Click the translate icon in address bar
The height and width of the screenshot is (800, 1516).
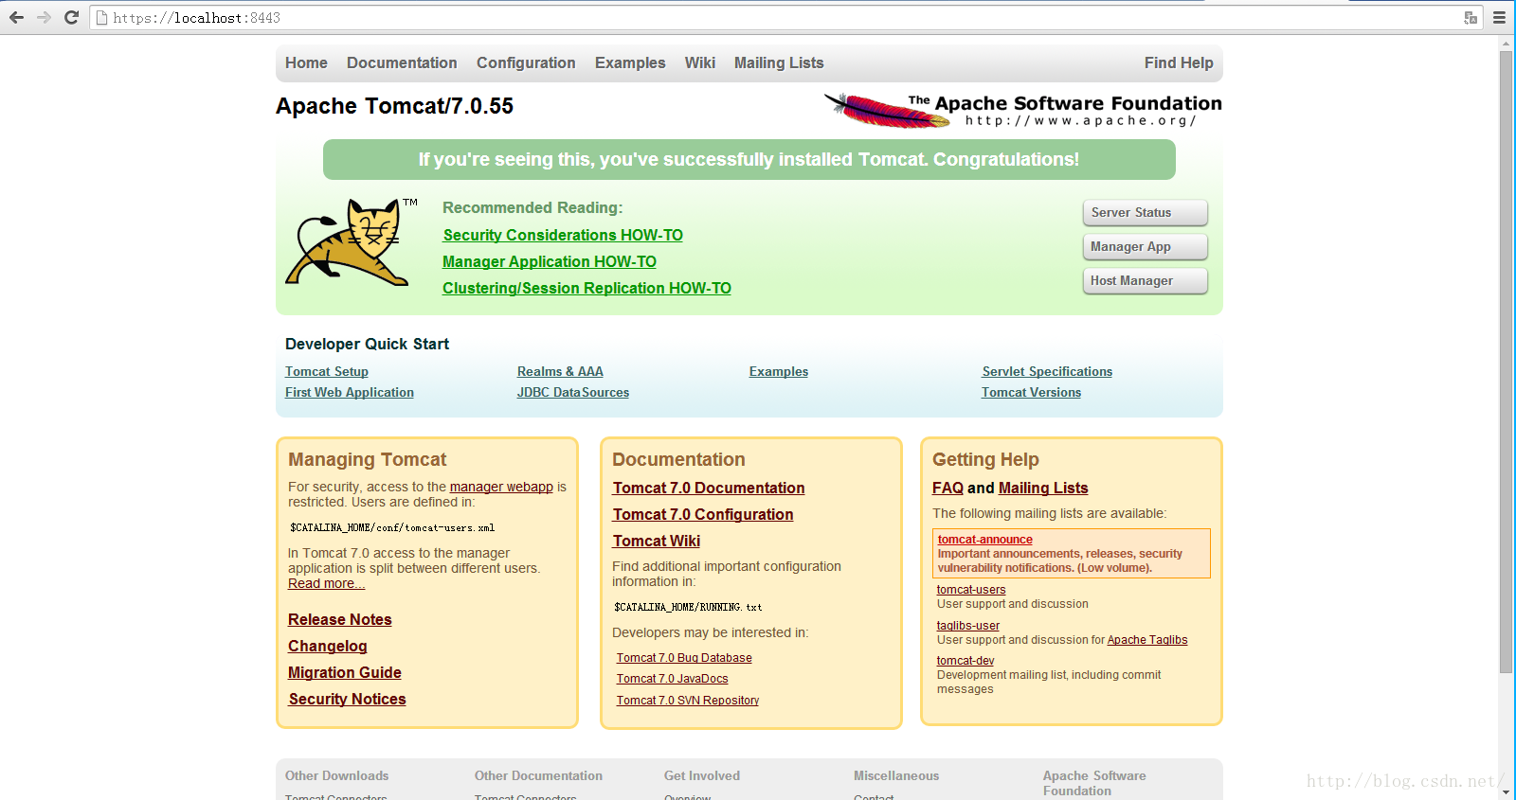click(x=1471, y=17)
